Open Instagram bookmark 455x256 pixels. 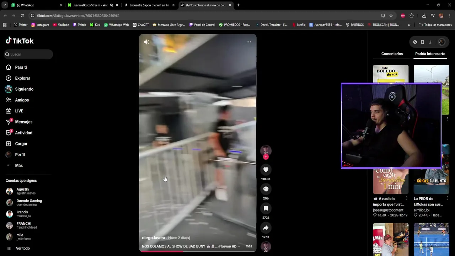[40, 25]
